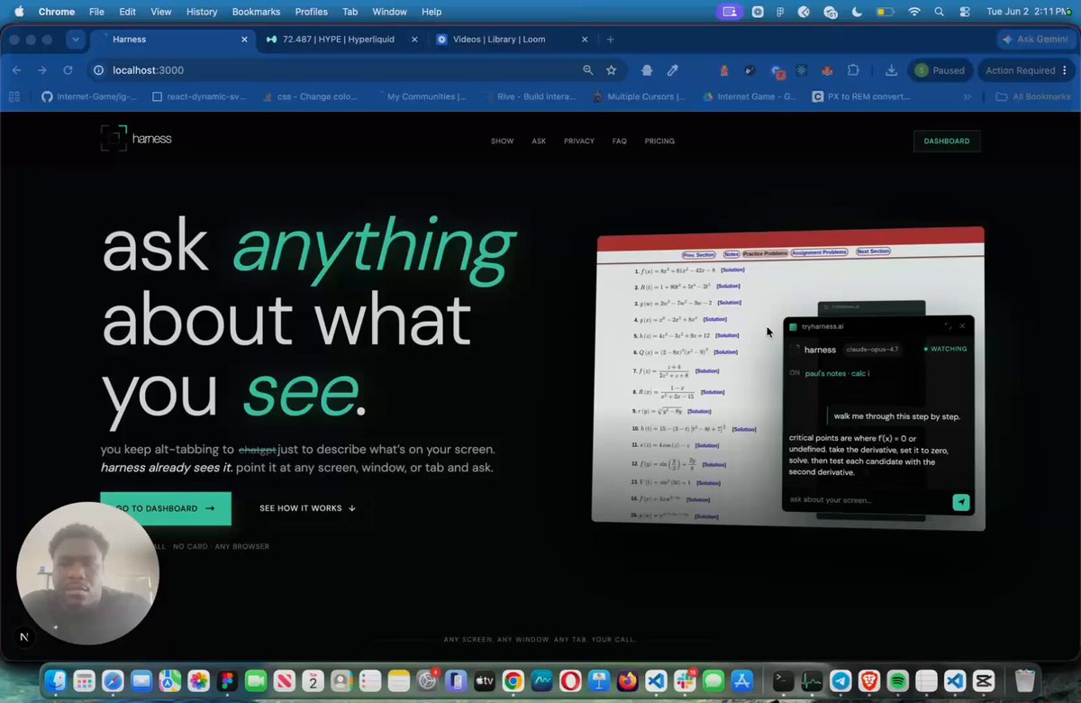Screen dimensions: 1081x703
Task: Click the Loom webcam bubble
Action: [87, 573]
